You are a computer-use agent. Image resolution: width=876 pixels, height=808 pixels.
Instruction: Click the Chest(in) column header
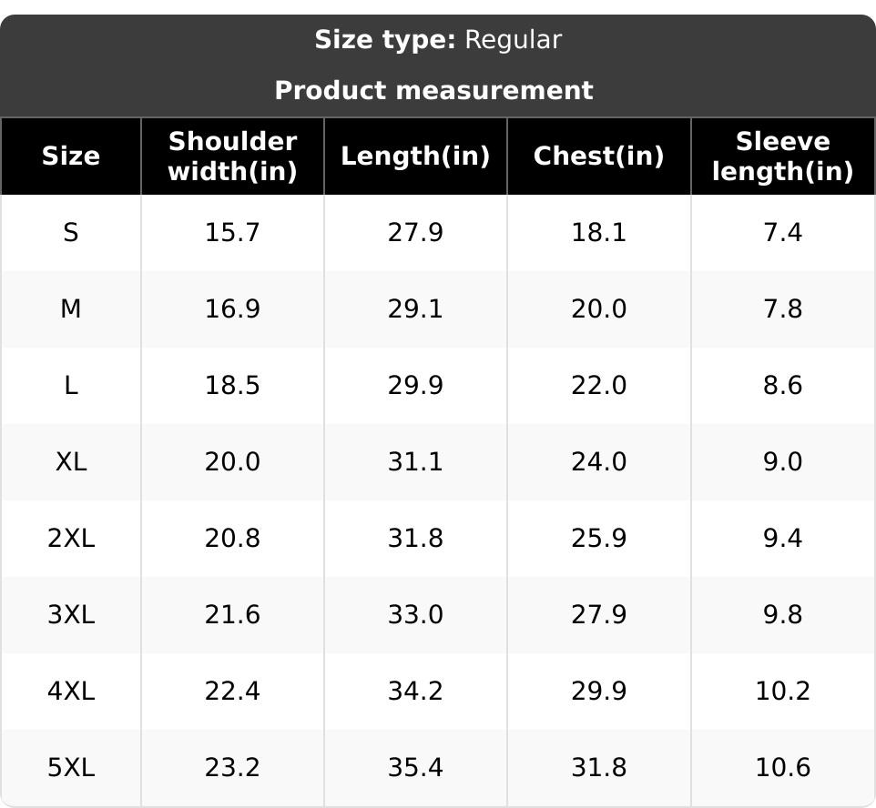[598, 156]
